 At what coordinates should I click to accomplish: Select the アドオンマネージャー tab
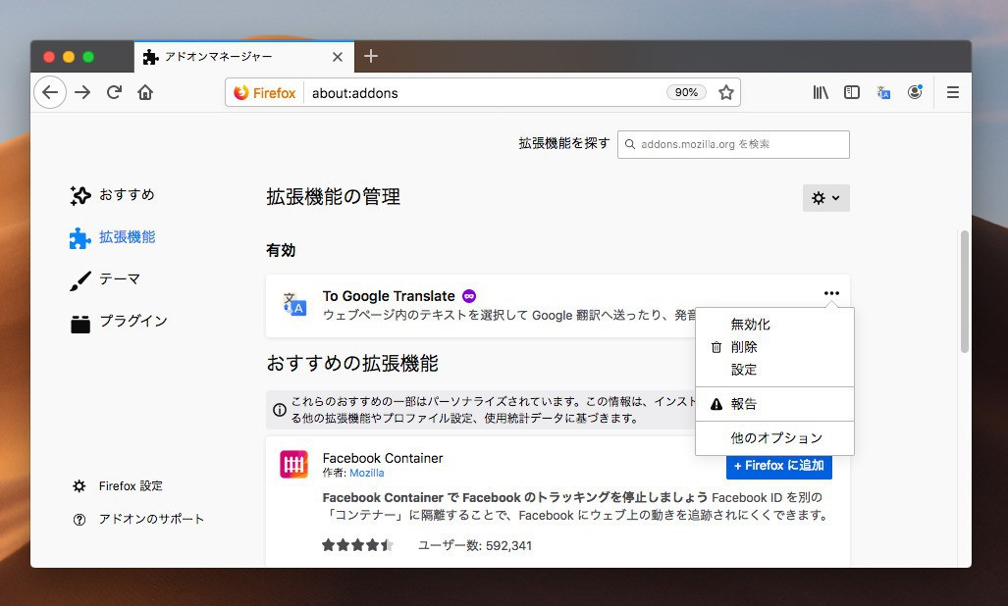point(244,57)
